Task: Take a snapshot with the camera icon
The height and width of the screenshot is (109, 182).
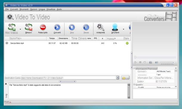Action: pos(151,62)
